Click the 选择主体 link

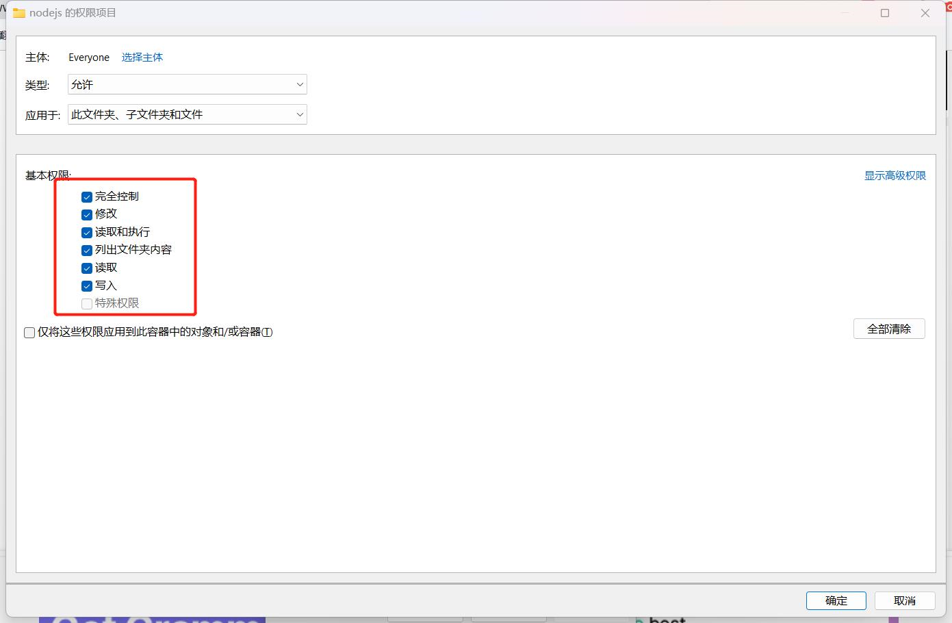point(142,58)
